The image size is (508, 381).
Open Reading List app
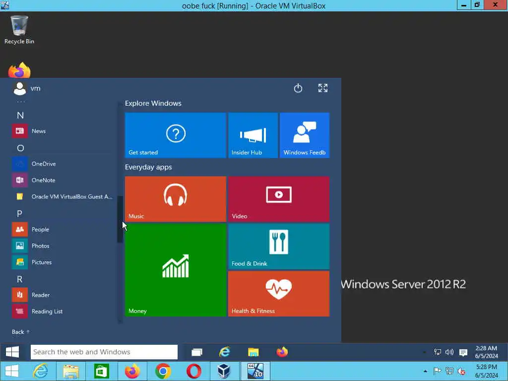point(62,312)
